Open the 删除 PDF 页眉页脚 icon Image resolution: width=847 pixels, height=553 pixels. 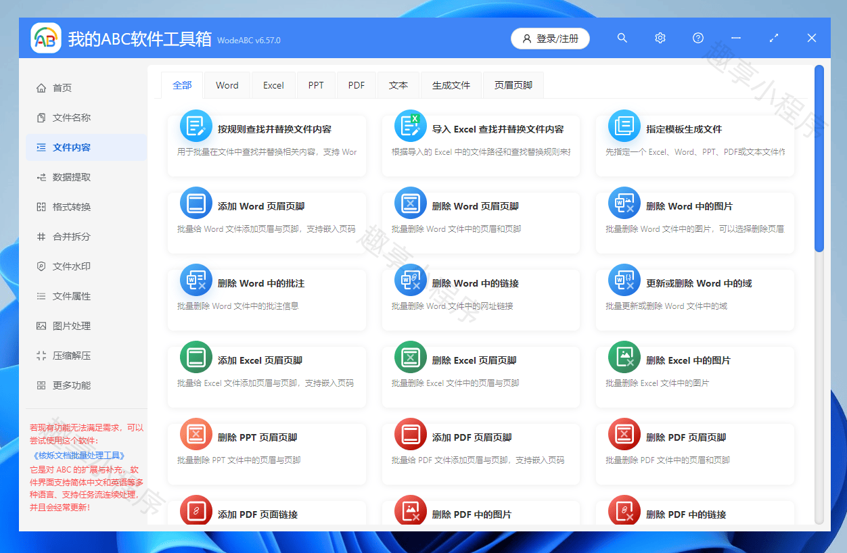click(x=624, y=434)
